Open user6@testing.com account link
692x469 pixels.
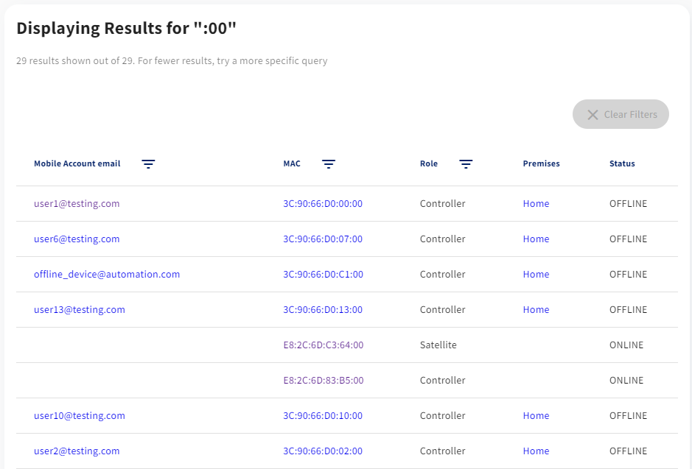point(77,239)
